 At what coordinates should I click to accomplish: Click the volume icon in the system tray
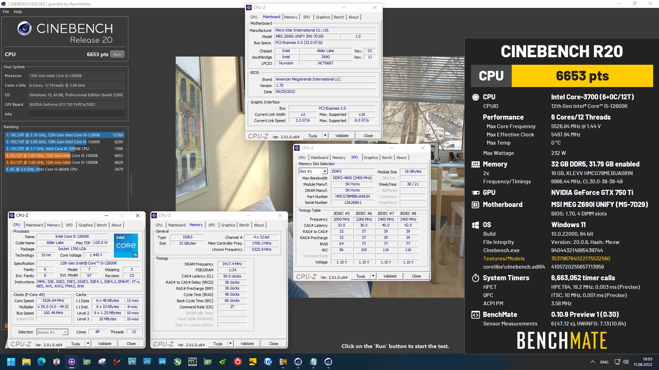[x=626, y=362]
